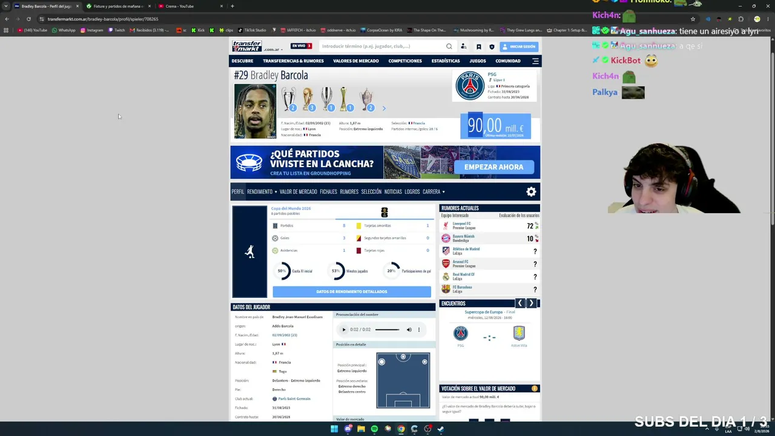Click the Champions League trophy icon
775x436 pixels.
click(x=289, y=99)
